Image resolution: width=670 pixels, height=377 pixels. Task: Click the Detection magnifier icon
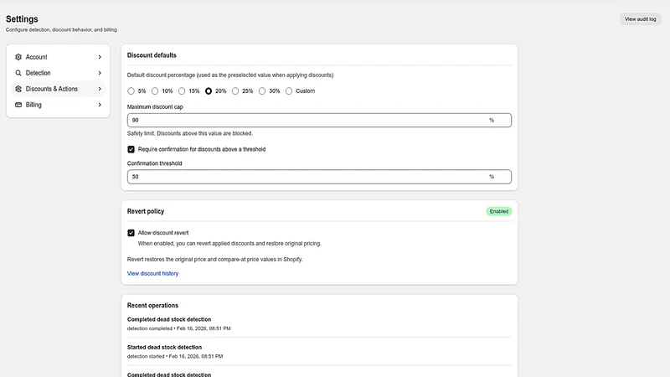point(18,73)
